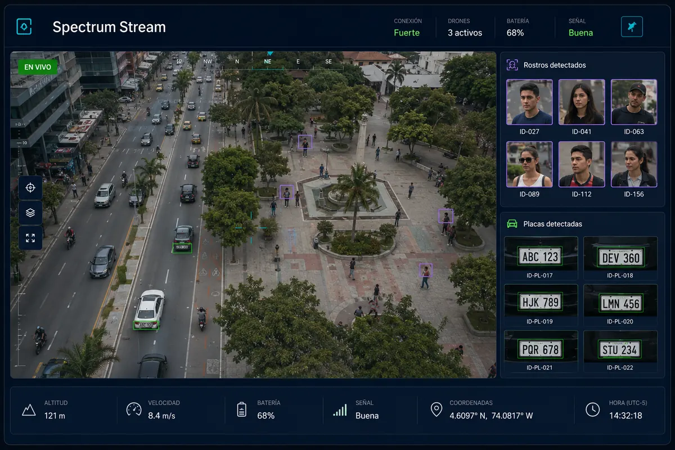Click the Spectrum Stream title
The height and width of the screenshot is (450, 675).
[109, 27]
